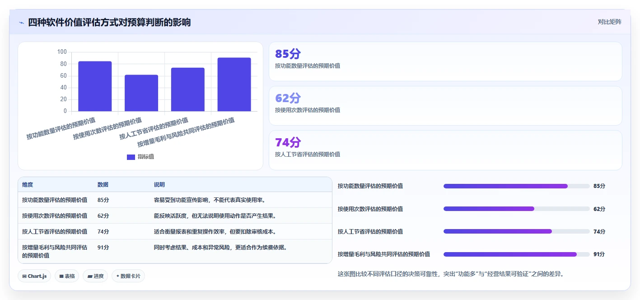Image resolution: width=640 pixels, height=300 pixels.
Task: Click the header icon beside the dashboard title
Action: pyautogui.click(x=21, y=23)
